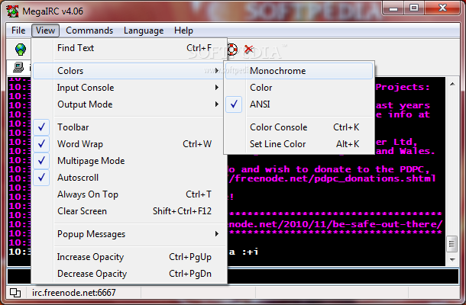Viewport: 466px width, 305px height.
Task: Click irc.freenode.net:6667 in status bar
Action: pyautogui.click(x=73, y=293)
